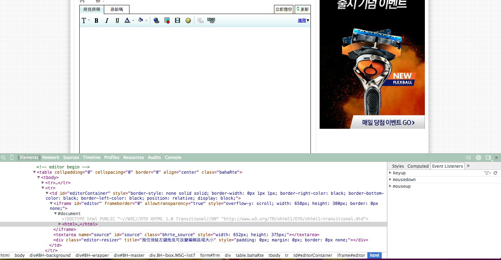Viewport: 501px width, 260px height.
Task: Insert hyperlink with the globe icon
Action: point(156,21)
